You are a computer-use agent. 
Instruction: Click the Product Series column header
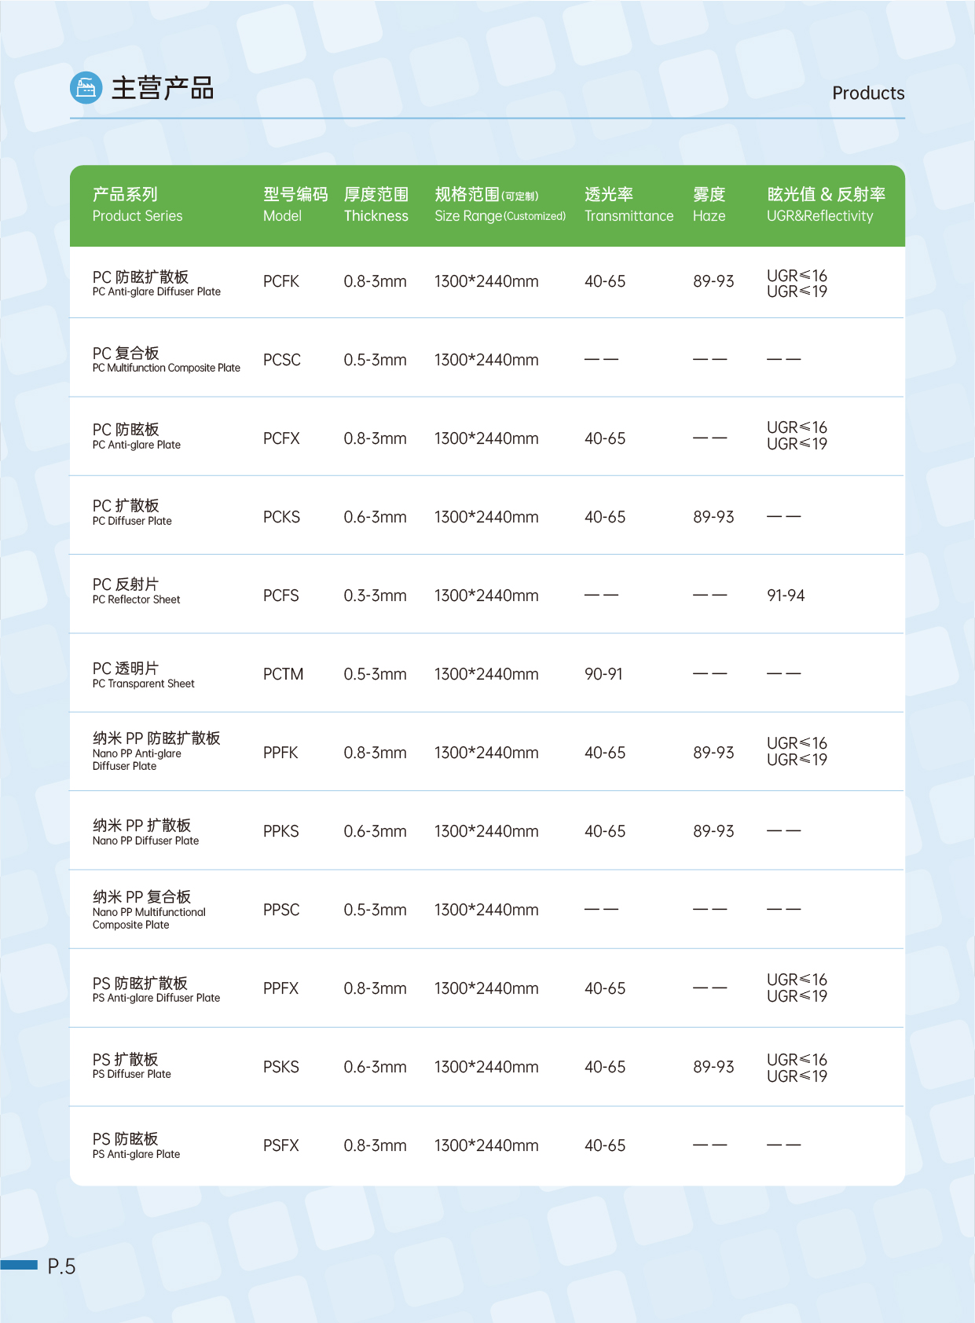[137, 205]
